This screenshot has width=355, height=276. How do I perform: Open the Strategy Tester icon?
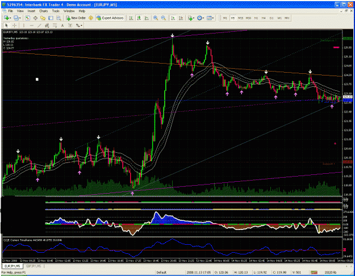point(59,18)
